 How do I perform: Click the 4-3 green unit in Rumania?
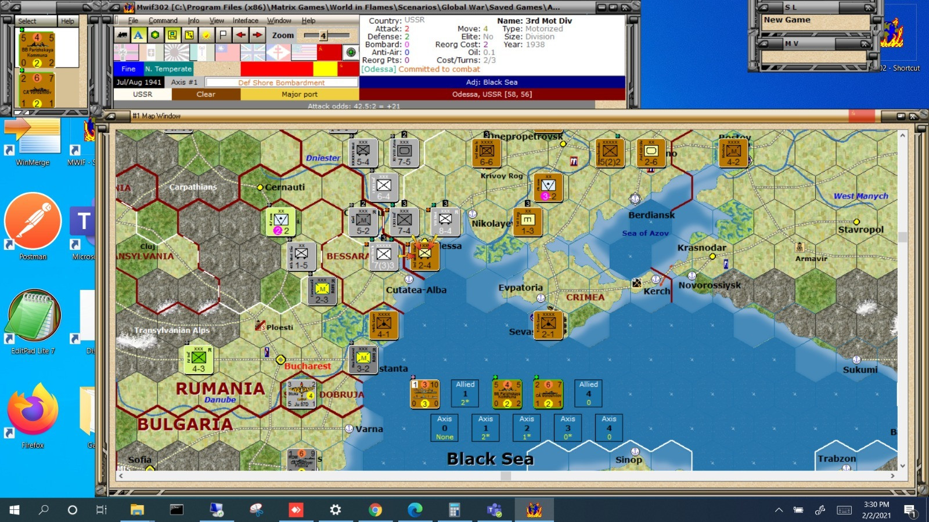pyautogui.click(x=199, y=360)
